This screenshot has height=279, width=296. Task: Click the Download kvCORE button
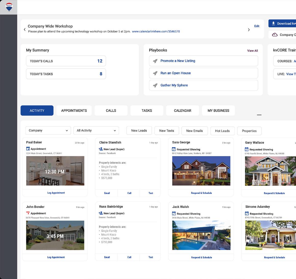[282, 24]
